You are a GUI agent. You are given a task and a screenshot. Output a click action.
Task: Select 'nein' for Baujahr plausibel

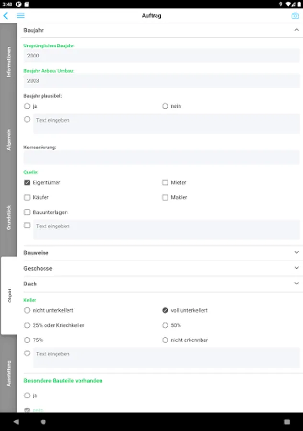point(165,106)
